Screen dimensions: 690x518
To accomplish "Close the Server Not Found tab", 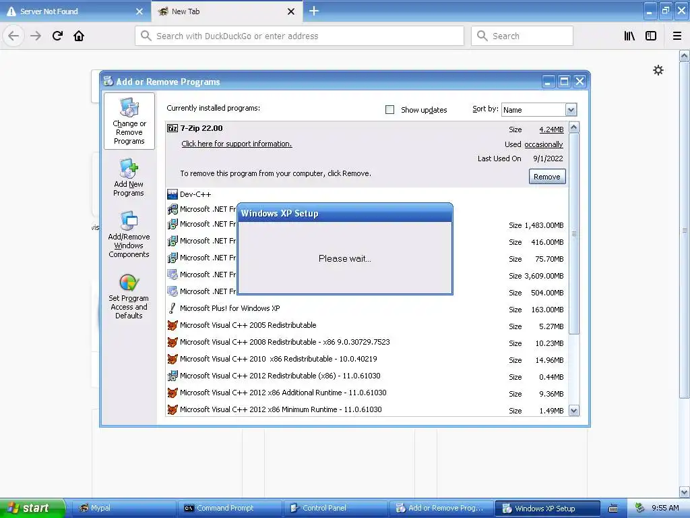I will pos(139,11).
